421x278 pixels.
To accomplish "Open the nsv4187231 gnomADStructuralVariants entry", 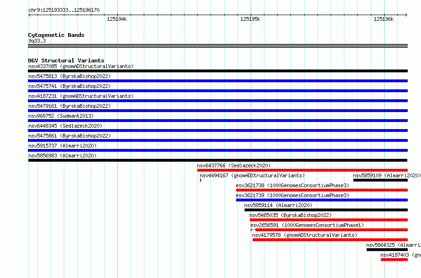I will (x=81, y=96).
